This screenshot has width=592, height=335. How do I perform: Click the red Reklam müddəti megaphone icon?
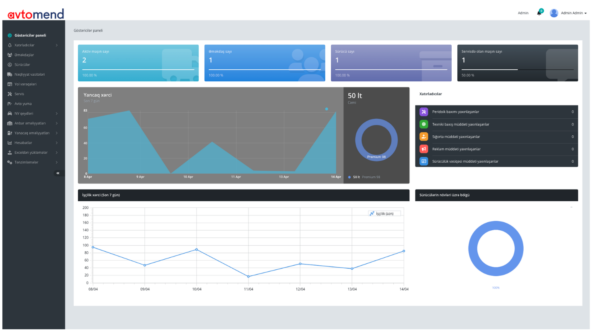click(x=423, y=149)
